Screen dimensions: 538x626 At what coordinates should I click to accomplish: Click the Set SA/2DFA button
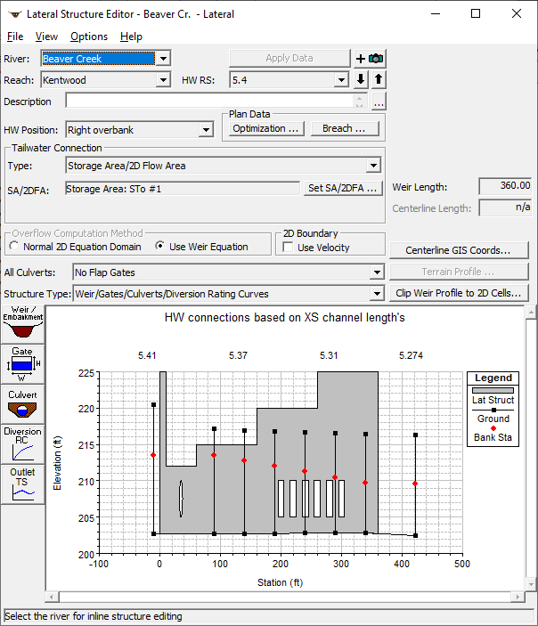(x=344, y=188)
